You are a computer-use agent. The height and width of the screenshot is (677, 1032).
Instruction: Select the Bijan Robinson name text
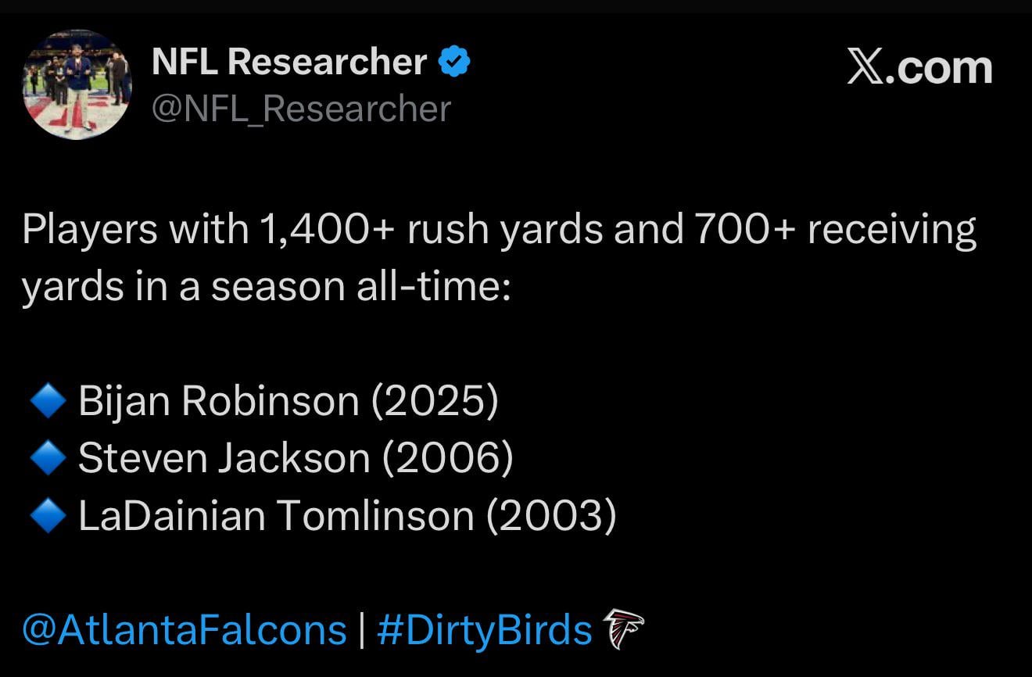click(x=218, y=402)
